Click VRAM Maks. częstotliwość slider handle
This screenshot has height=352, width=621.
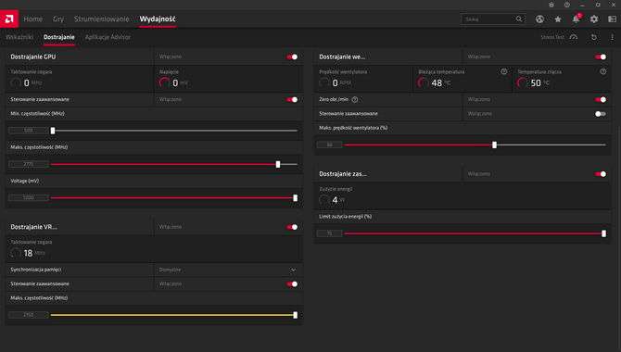tap(295, 315)
